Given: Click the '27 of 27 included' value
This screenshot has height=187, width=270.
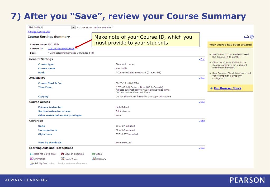Looking at the screenshot, I should pyautogui.click(x=125, y=126).
